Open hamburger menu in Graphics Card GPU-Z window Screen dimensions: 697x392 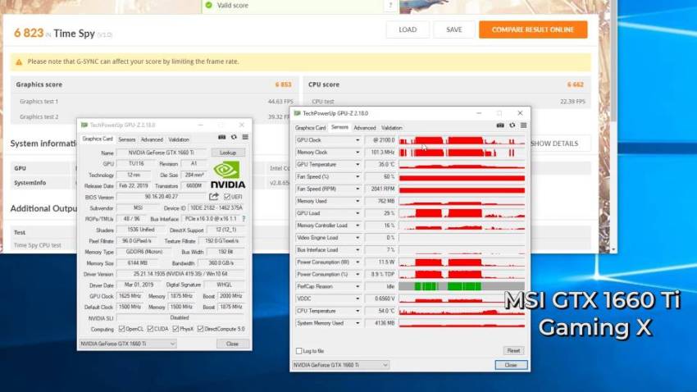tap(245, 137)
